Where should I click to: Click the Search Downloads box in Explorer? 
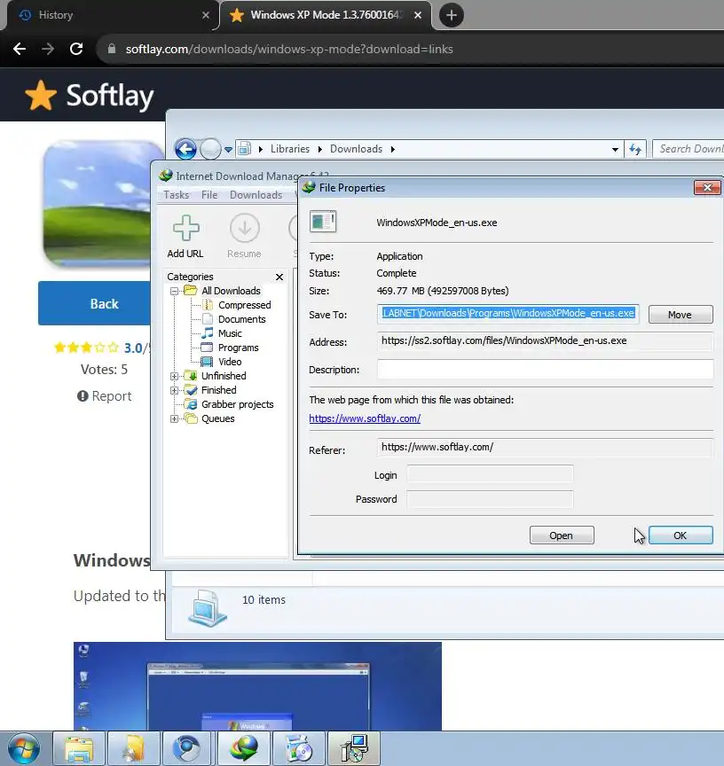[689, 149]
